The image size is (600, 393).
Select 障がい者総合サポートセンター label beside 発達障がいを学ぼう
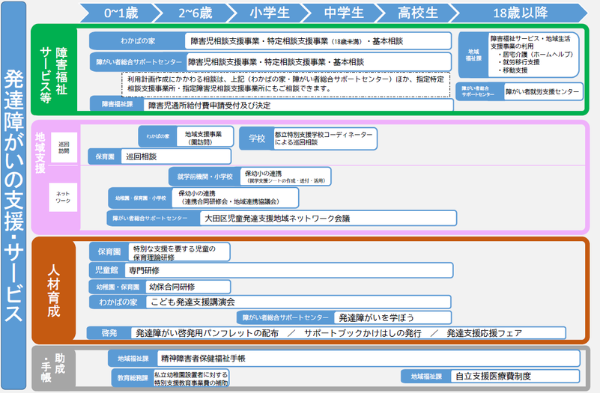(285, 317)
